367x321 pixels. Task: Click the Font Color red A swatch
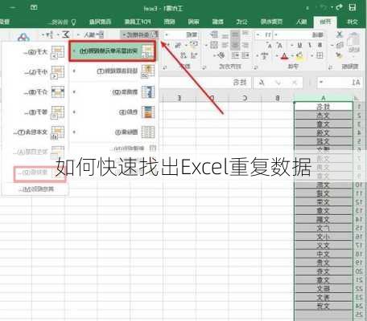coord(284,56)
